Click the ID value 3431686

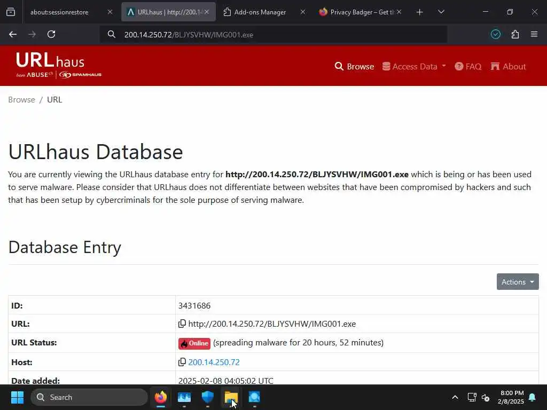(x=194, y=306)
